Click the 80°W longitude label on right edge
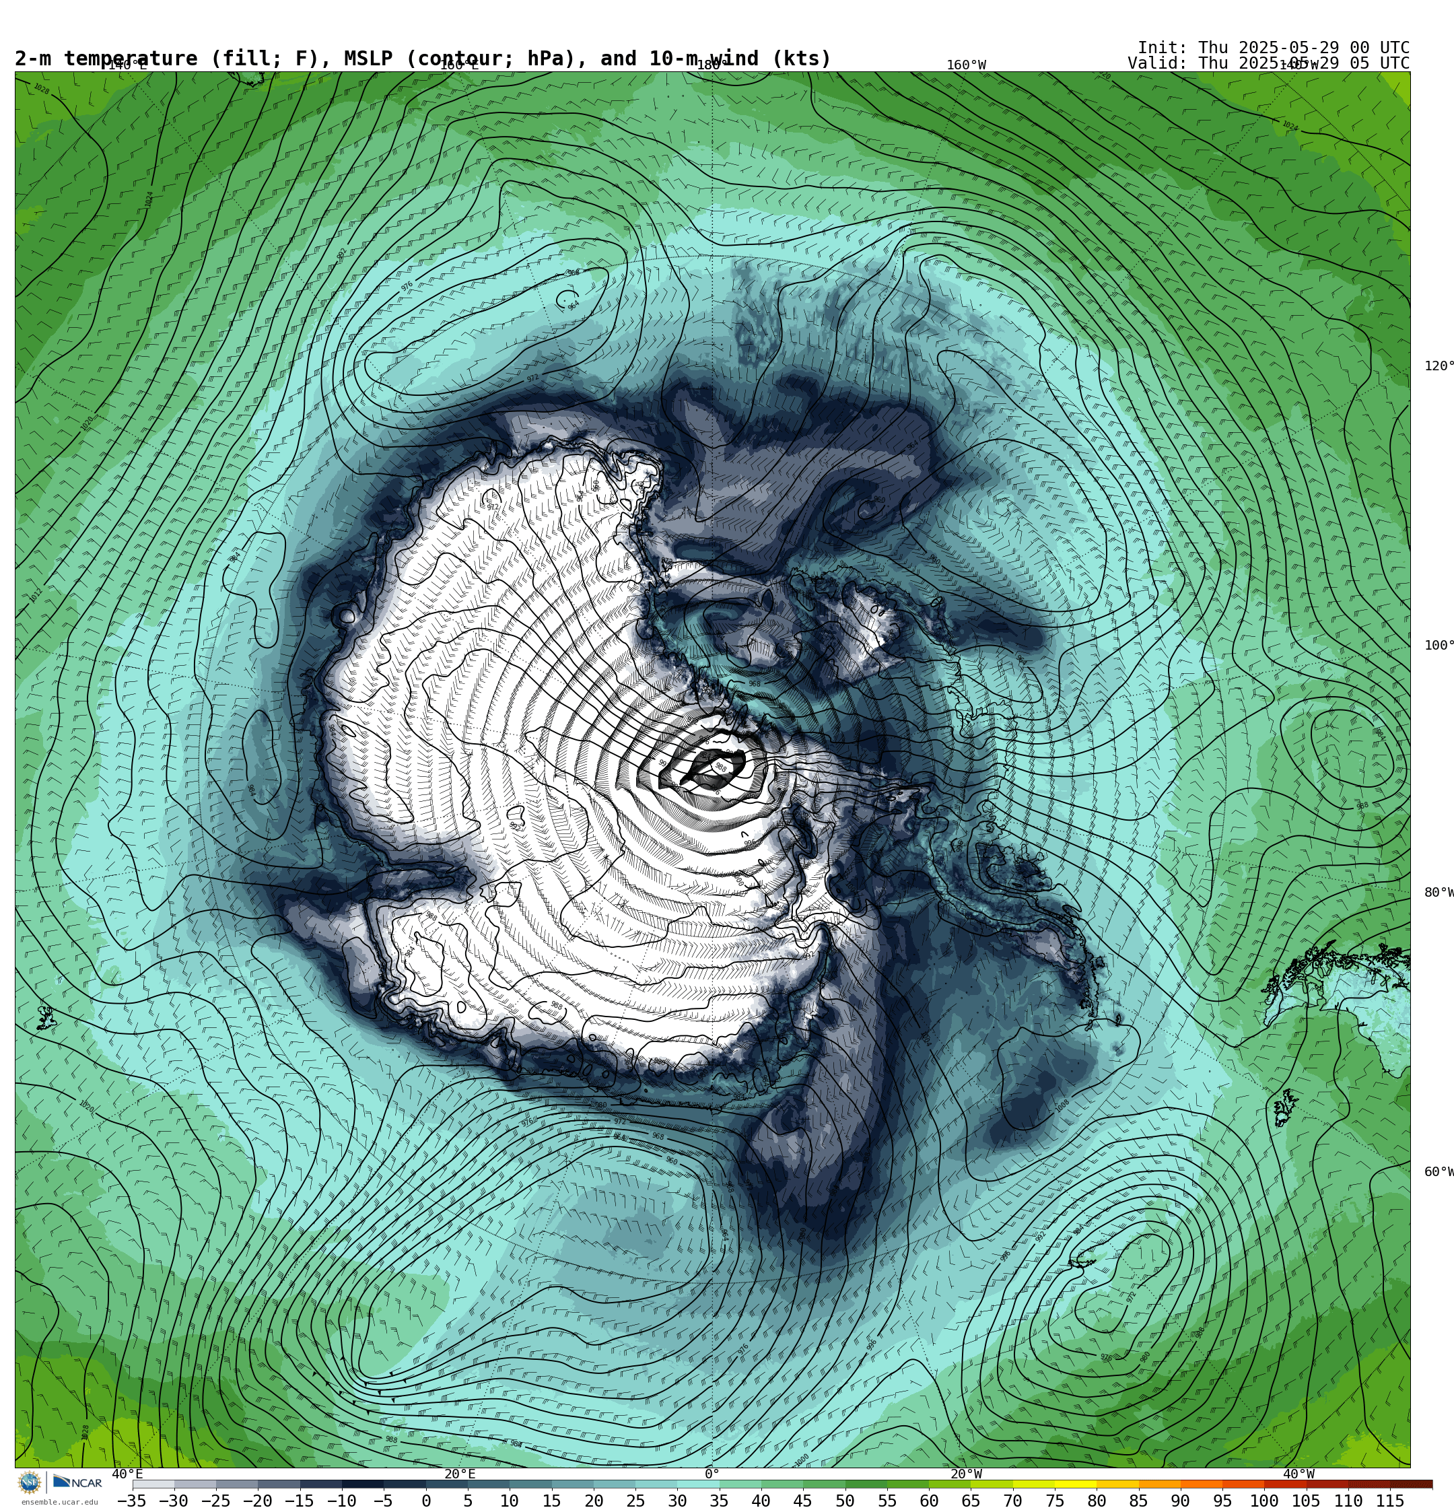Viewport: 1454px width, 1510px height. pos(1439,893)
